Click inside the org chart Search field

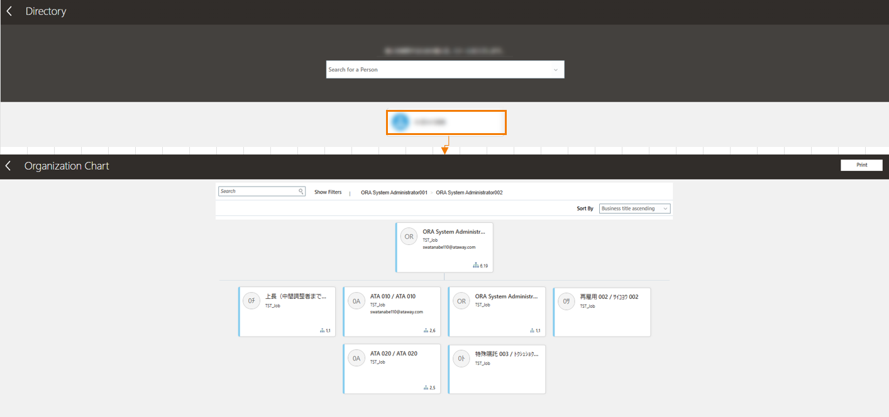coord(258,191)
